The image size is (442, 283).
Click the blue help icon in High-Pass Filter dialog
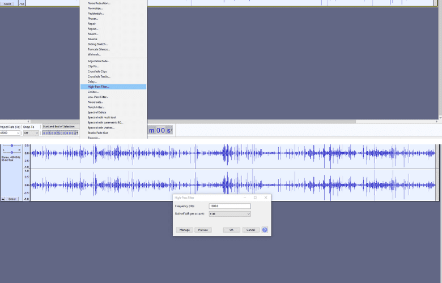coord(265,230)
